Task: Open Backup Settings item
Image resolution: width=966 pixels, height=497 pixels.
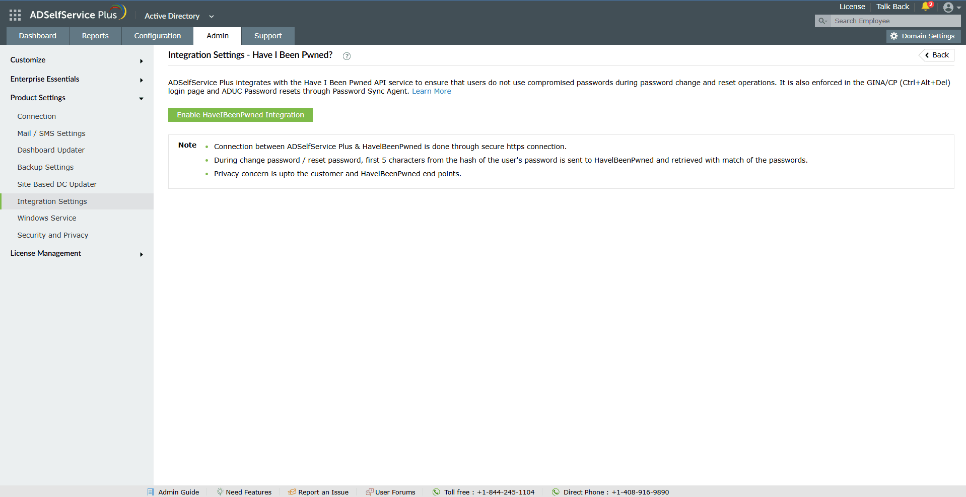Action: (45, 167)
